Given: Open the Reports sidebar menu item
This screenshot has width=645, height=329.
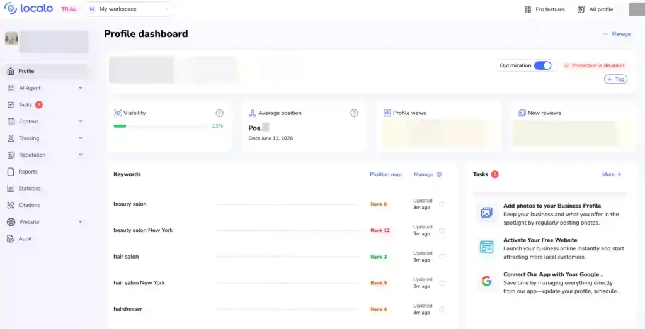Looking at the screenshot, I should [x=47, y=172].
